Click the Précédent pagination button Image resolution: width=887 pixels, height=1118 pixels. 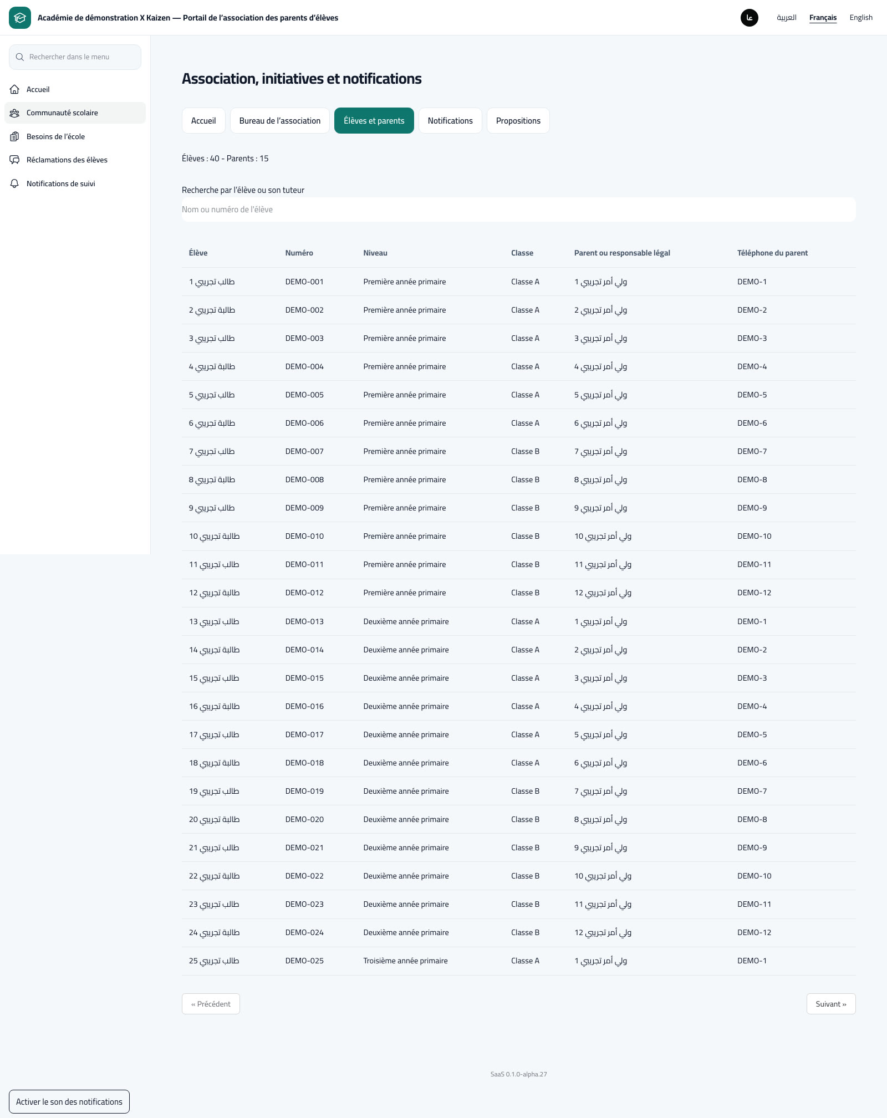pyautogui.click(x=211, y=1004)
